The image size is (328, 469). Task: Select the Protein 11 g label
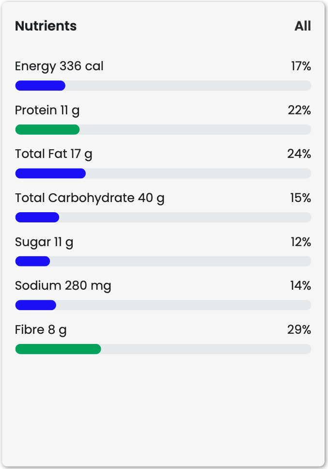point(47,110)
